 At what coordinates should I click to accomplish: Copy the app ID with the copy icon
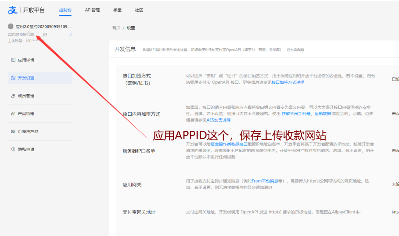pyautogui.click(x=45, y=34)
